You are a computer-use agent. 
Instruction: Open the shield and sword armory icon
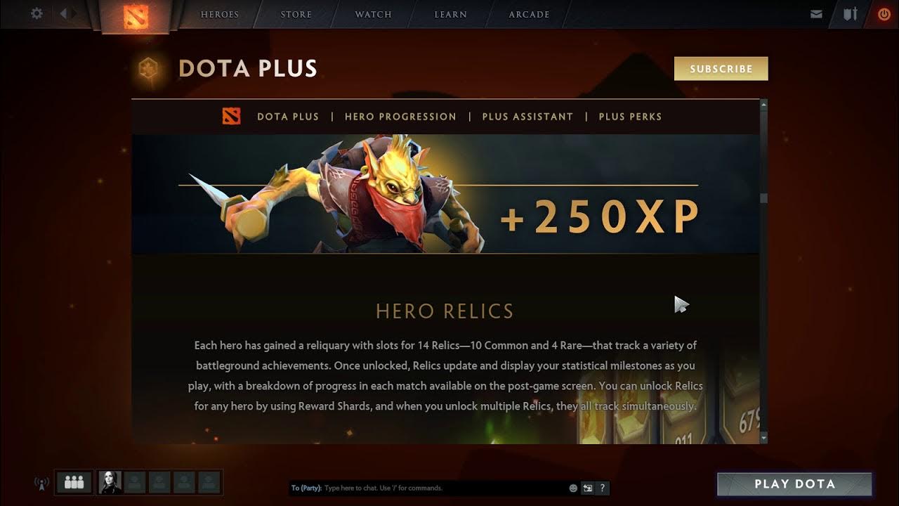(851, 14)
